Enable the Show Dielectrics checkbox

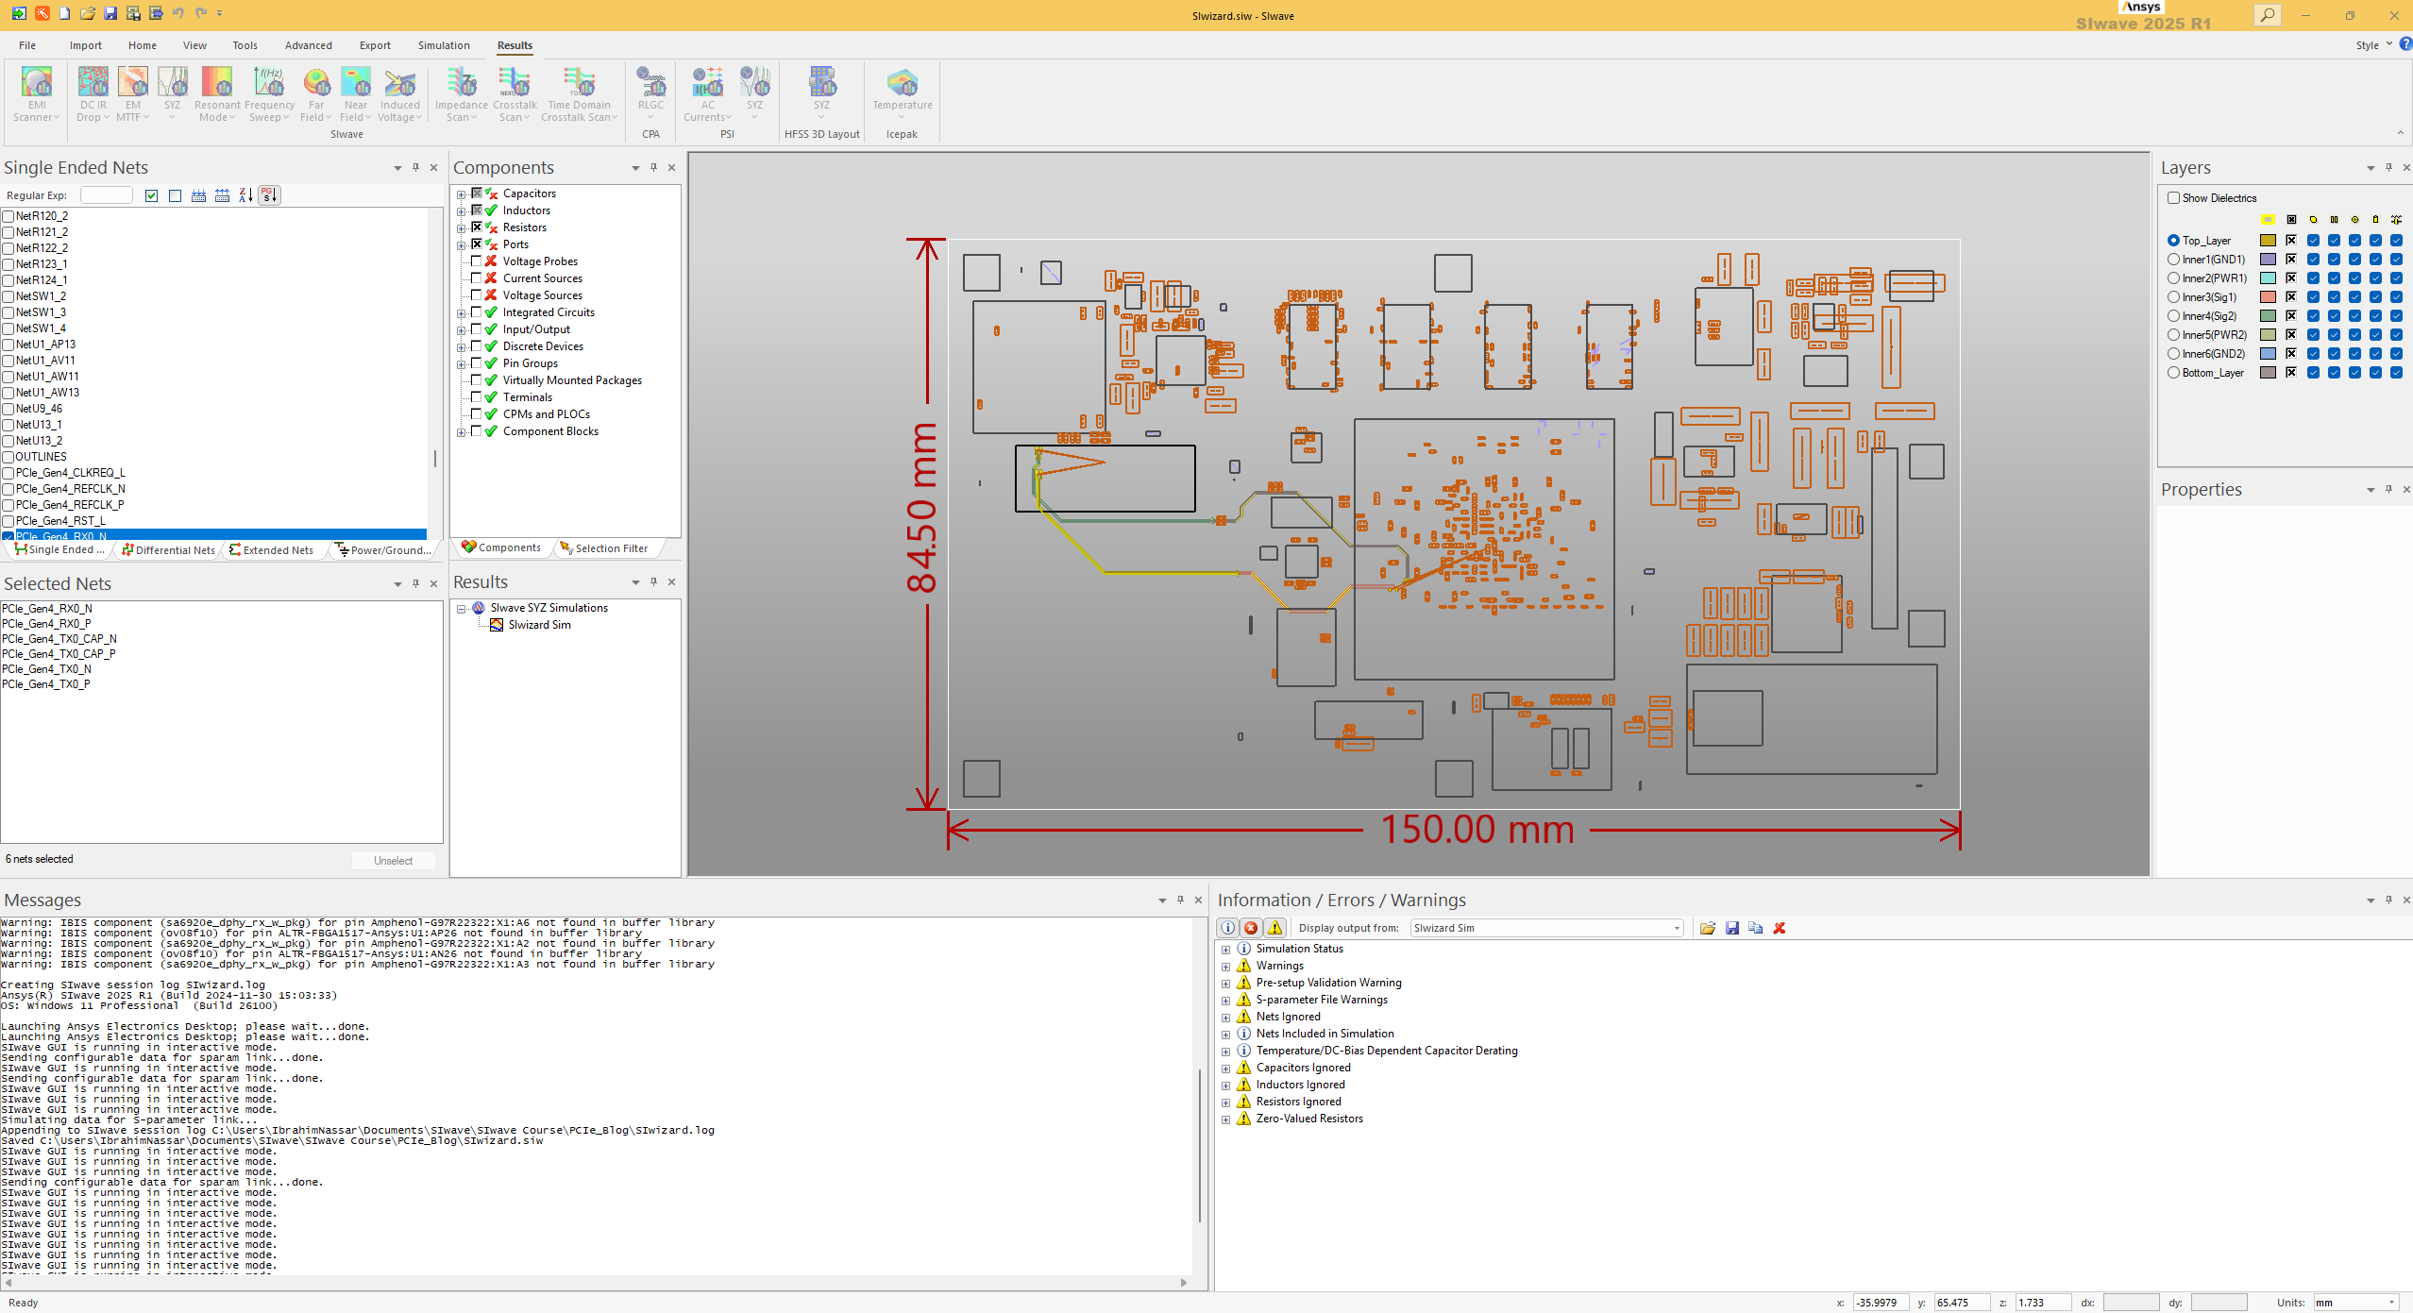pyautogui.click(x=2172, y=197)
